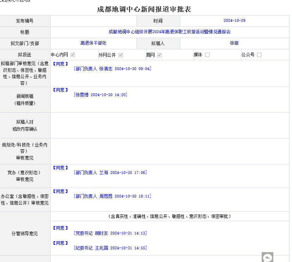The height and width of the screenshot is (262, 292).
Task: Click the reply arrow icon at bottom right
Action: tap(267, 257)
